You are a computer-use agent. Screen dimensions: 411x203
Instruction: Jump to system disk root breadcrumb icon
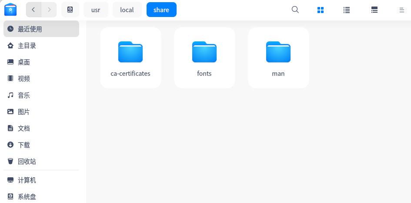70,10
